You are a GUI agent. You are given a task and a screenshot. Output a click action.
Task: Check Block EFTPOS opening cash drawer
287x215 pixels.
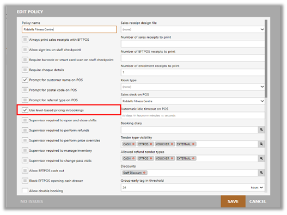tap(25, 181)
